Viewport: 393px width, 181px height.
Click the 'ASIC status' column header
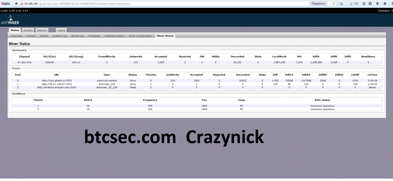coord(322,100)
